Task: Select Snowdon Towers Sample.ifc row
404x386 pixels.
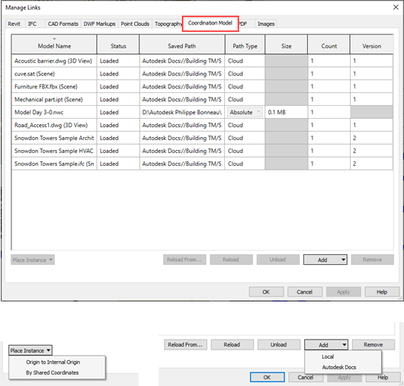Action: 202,164
